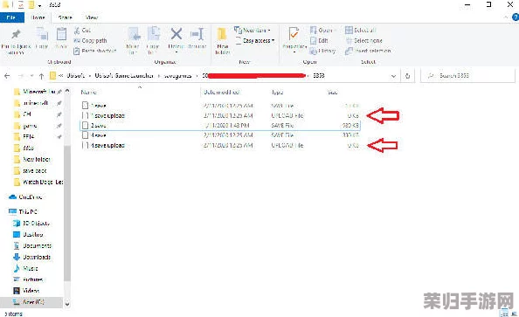The image size is (519, 317).
Task: Go up one folder level
Action: pos(41,76)
